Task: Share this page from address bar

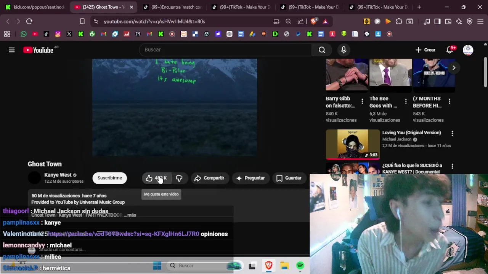Action: click(301, 22)
